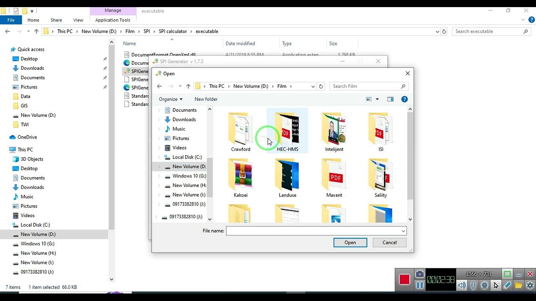Go to This PC in Open dialog breadcrumb
536x301 pixels.
(217, 86)
